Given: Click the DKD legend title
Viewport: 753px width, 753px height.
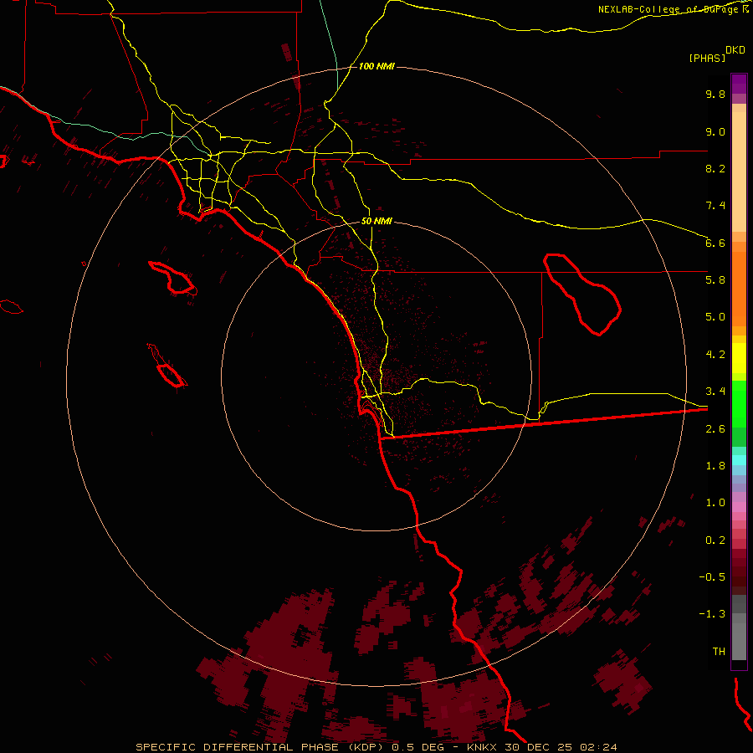Looking at the screenshot, I should (735, 50).
